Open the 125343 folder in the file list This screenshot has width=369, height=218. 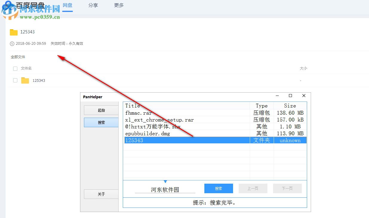[39, 80]
